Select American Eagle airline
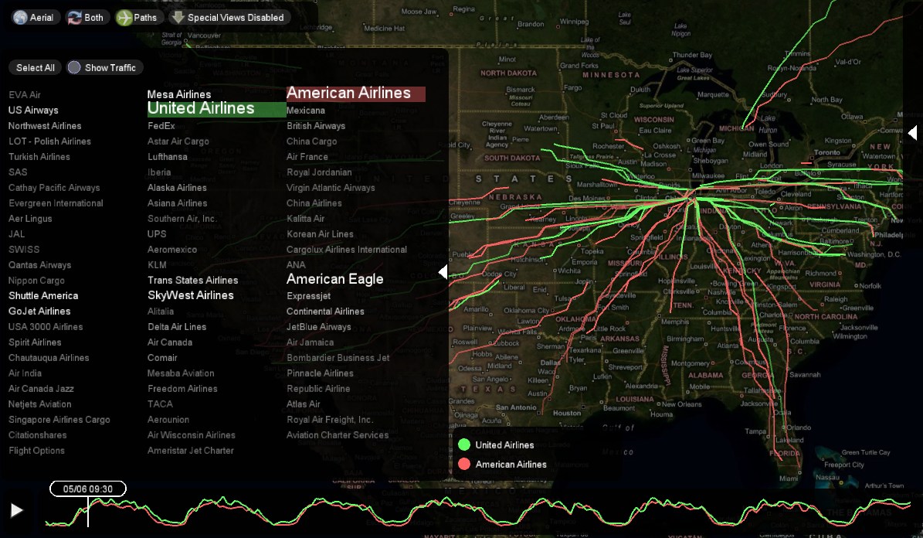Viewport: 923px width, 538px height. (x=335, y=279)
